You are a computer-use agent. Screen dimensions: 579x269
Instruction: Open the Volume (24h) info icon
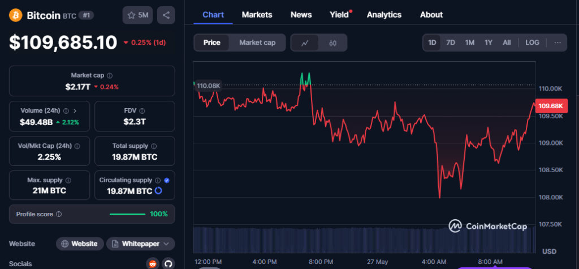pyautogui.click(x=66, y=110)
